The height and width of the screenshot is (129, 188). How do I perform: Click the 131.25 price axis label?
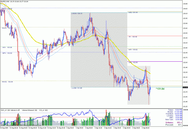pyautogui.click(x=185, y=106)
